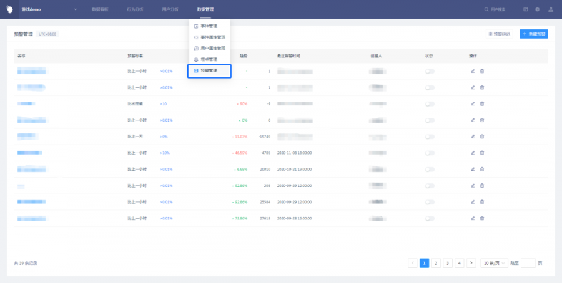Click 数据管理 in the top navigation

click(x=205, y=9)
